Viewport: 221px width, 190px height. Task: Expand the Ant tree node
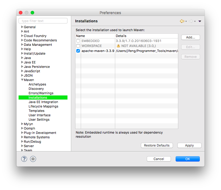(22, 31)
